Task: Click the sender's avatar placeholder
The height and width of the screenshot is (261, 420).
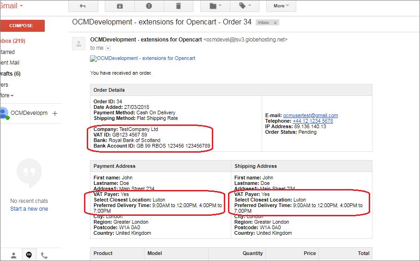Action: pos(79,44)
